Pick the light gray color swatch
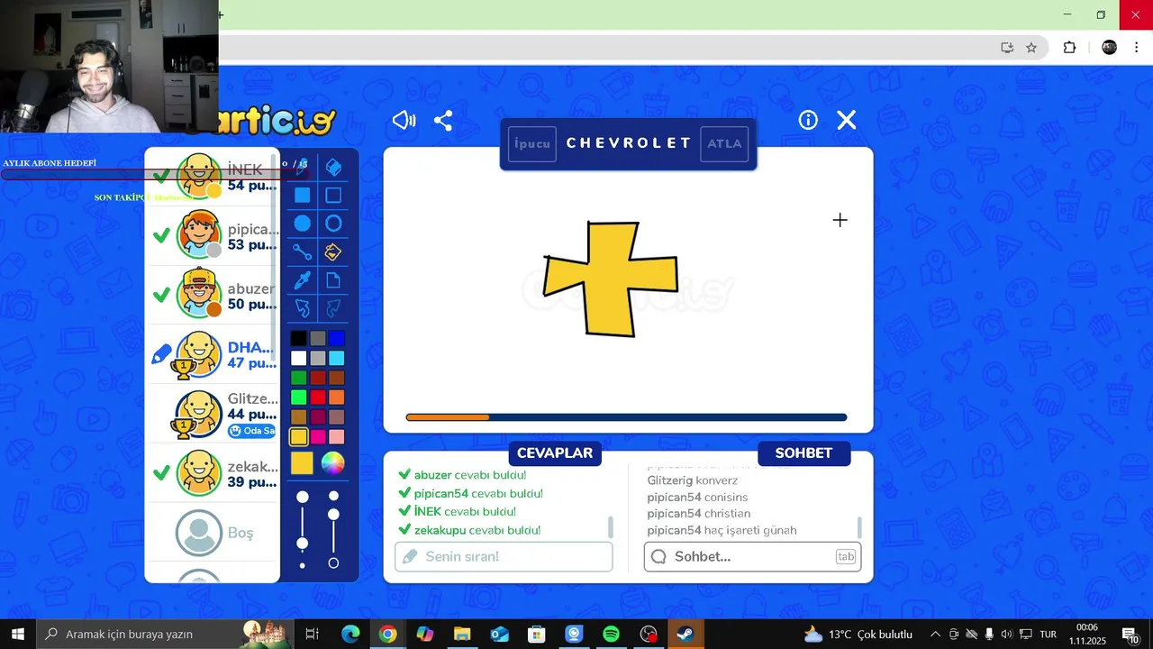This screenshot has height=649, width=1153. [318, 359]
